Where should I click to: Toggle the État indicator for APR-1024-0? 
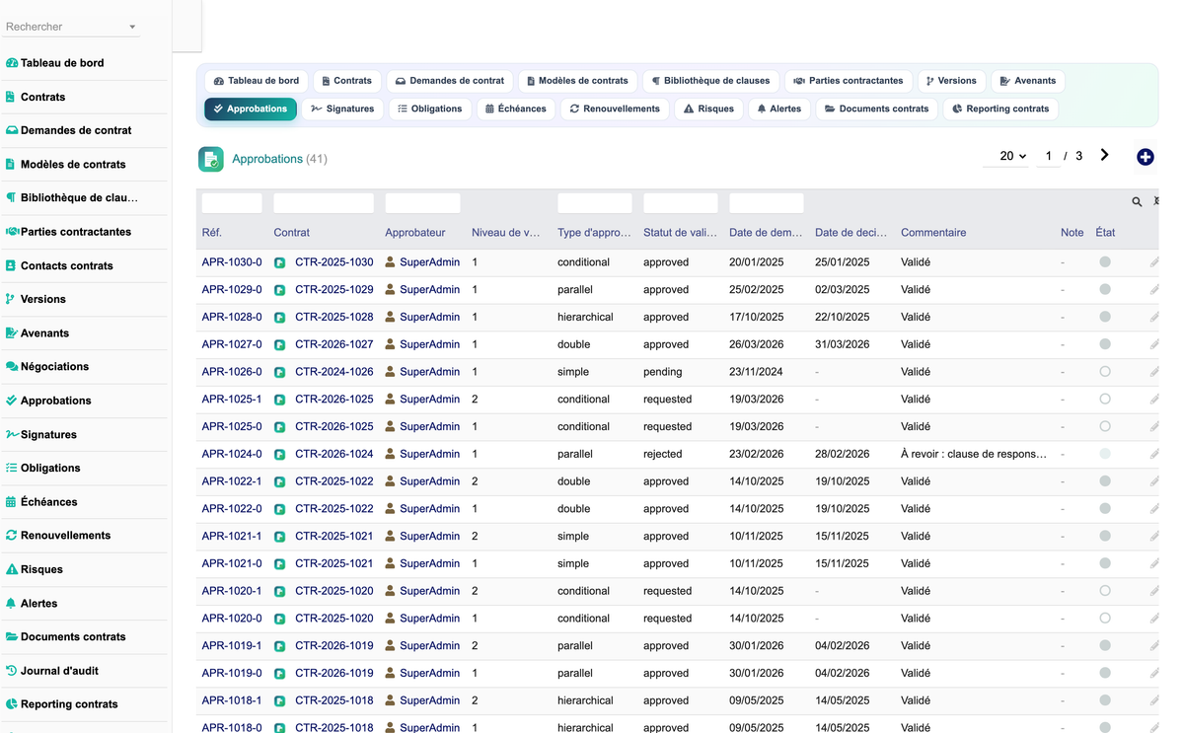(1105, 454)
